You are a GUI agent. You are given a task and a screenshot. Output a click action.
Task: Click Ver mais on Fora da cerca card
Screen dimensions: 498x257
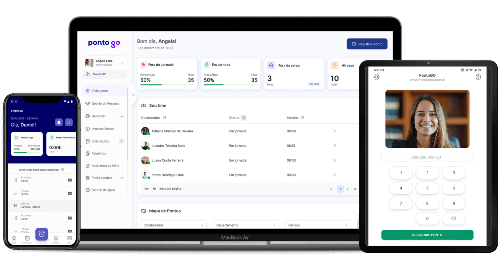tap(314, 84)
